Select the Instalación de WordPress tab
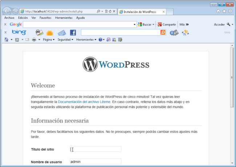 click(x=140, y=12)
